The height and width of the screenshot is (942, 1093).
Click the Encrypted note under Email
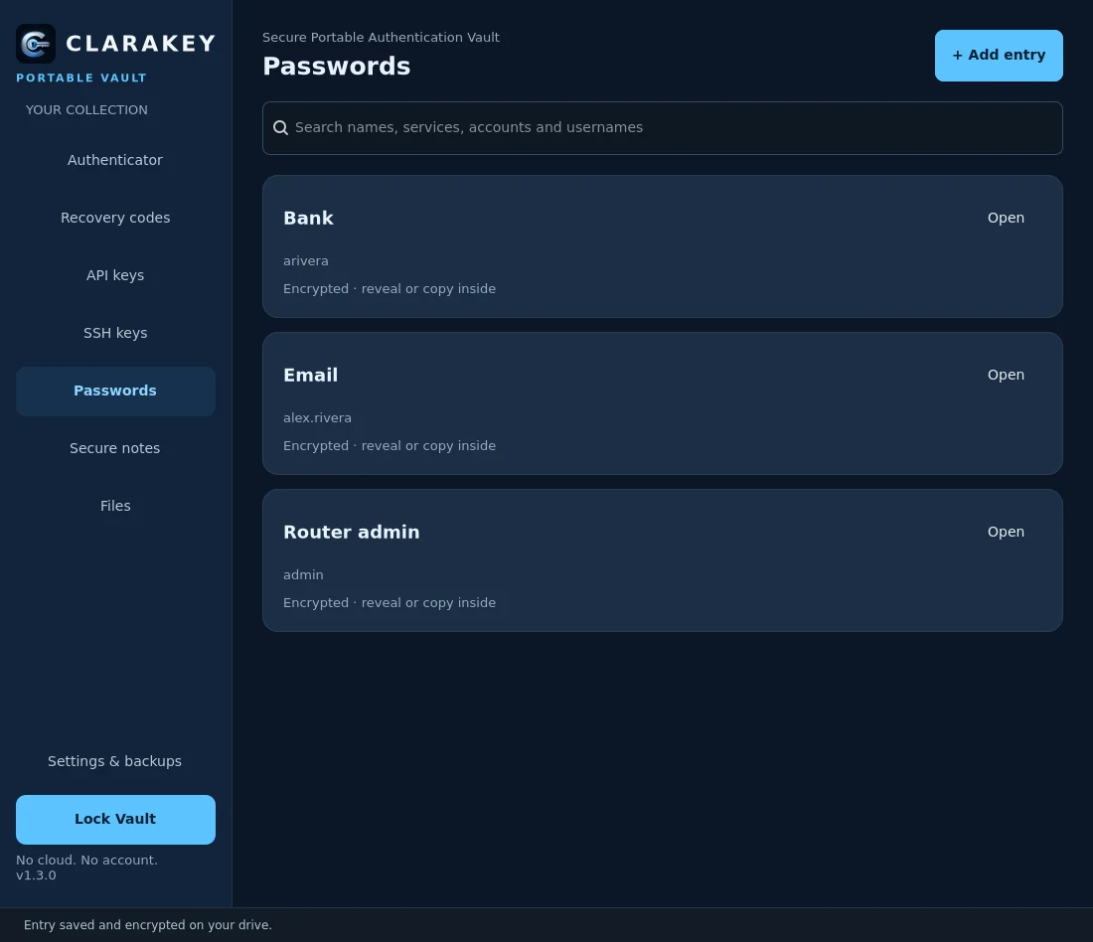click(389, 445)
